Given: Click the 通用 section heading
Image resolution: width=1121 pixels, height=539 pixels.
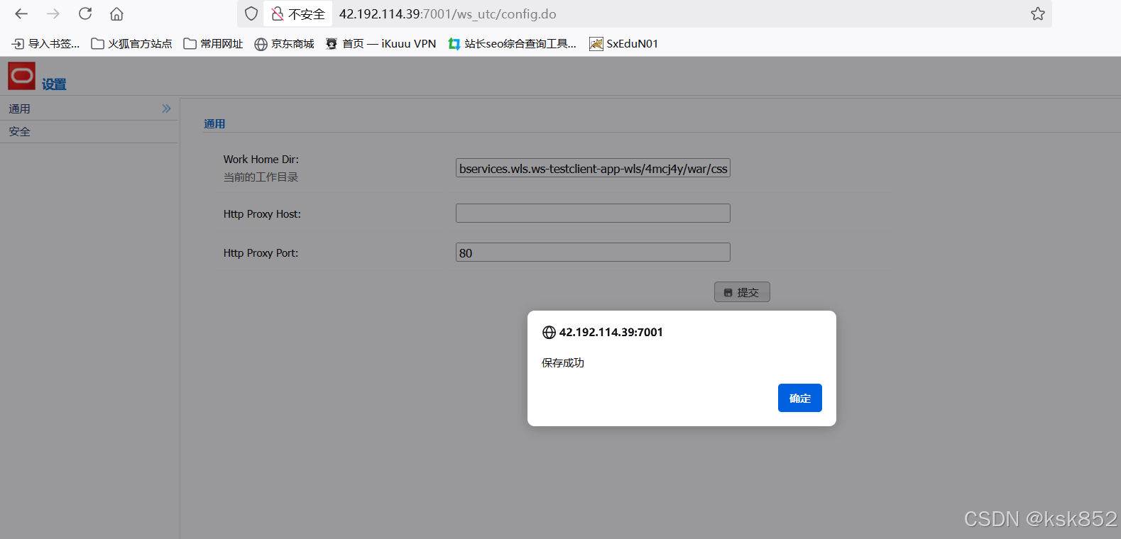Looking at the screenshot, I should click(214, 124).
